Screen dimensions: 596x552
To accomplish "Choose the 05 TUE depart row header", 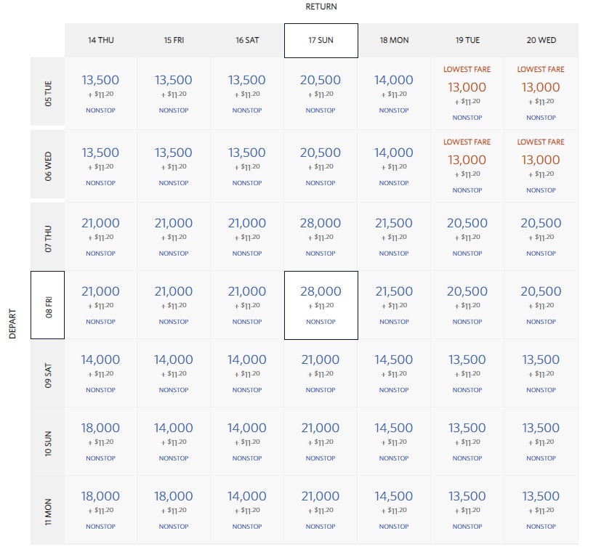I will [48, 93].
